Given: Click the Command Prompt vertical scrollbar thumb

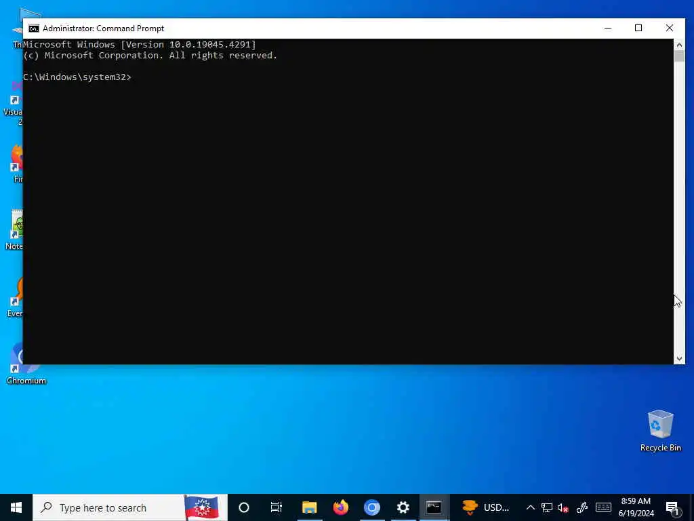Looking at the screenshot, I should pos(679,56).
